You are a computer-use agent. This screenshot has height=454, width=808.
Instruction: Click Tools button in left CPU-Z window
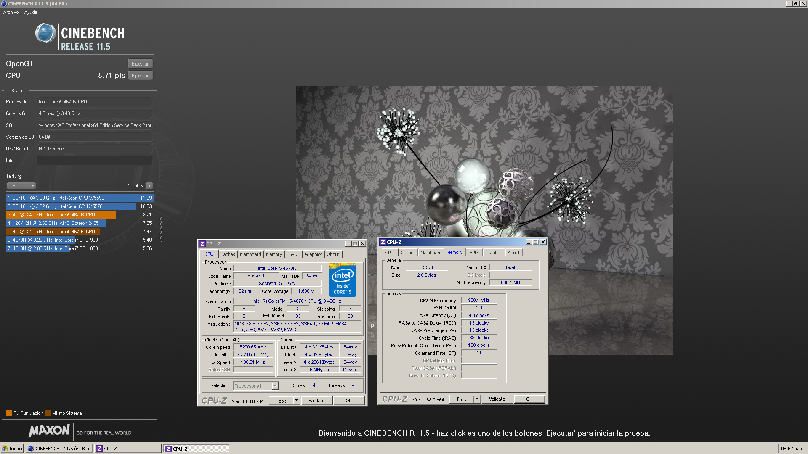click(x=281, y=401)
